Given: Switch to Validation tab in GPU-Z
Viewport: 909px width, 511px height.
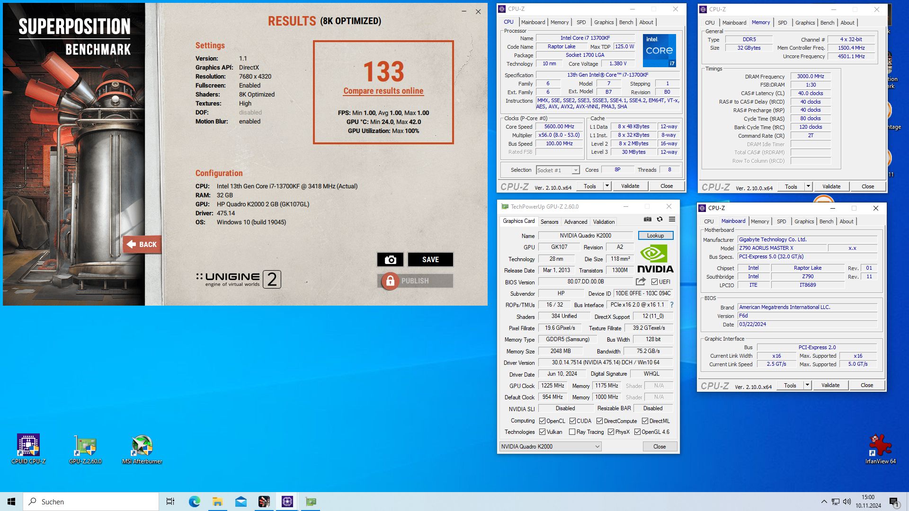Looking at the screenshot, I should [604, 221].
